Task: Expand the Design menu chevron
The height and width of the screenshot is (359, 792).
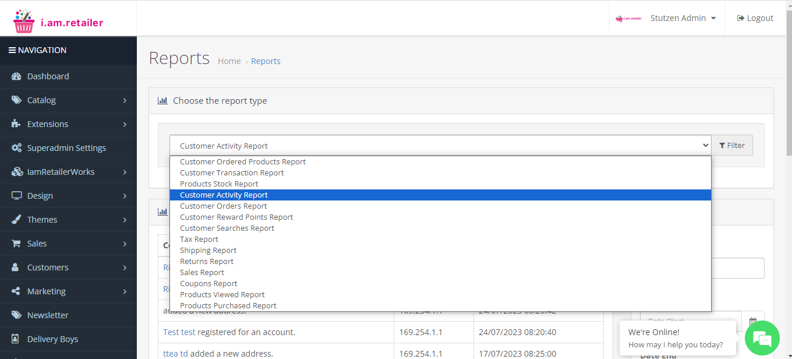Action: 125,196
